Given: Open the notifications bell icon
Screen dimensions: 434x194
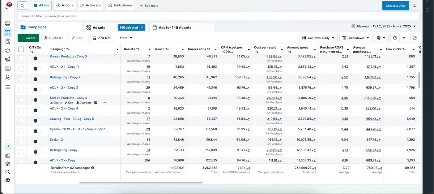Looking at the screenshot, I should click(8, 7).
